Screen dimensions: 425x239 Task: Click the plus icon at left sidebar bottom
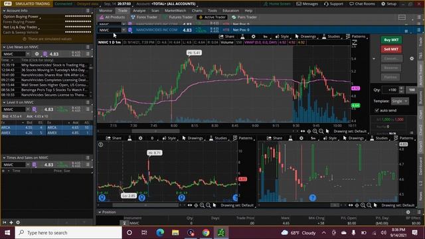coord(11,222)
